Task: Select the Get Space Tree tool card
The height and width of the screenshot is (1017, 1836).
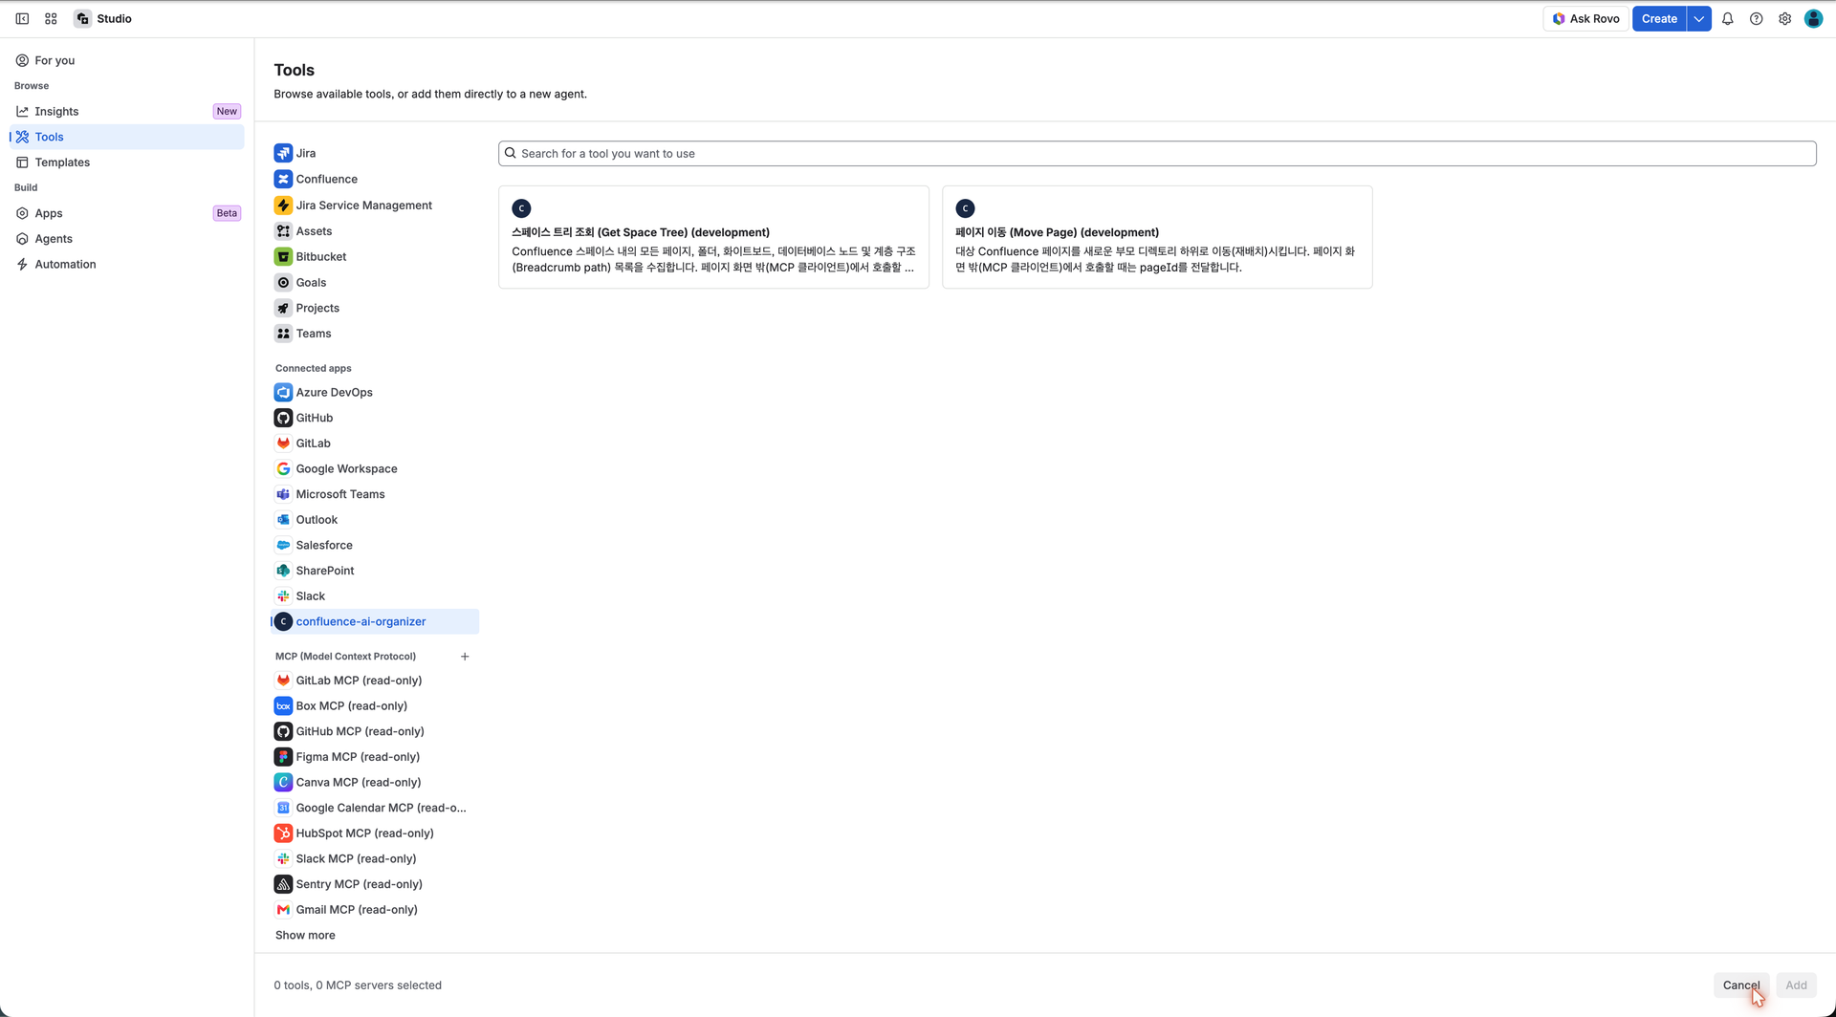Action: pyautogui.click(x=713, y=237)
